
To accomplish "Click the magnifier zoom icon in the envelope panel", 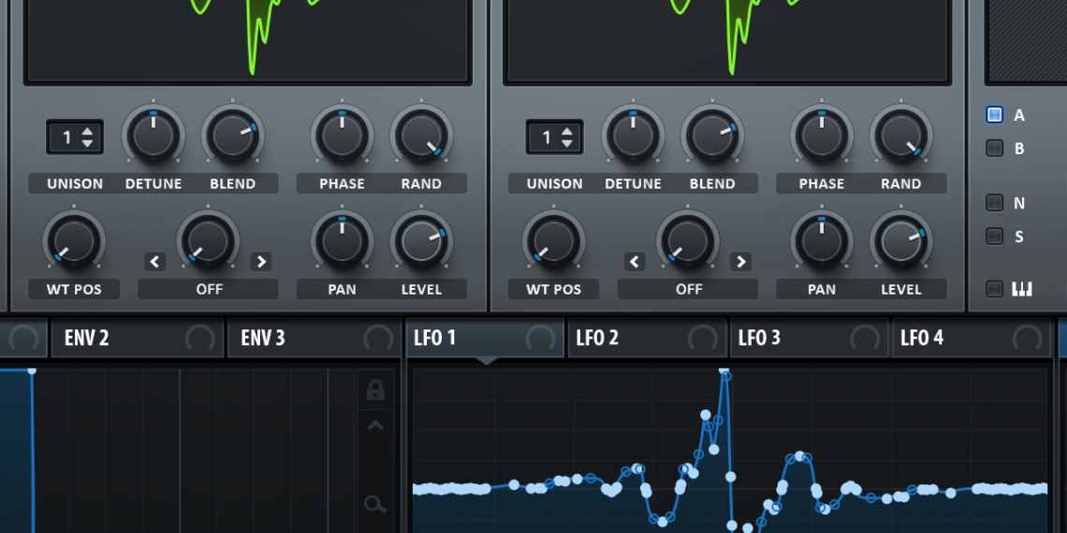I will pos(375,505).
